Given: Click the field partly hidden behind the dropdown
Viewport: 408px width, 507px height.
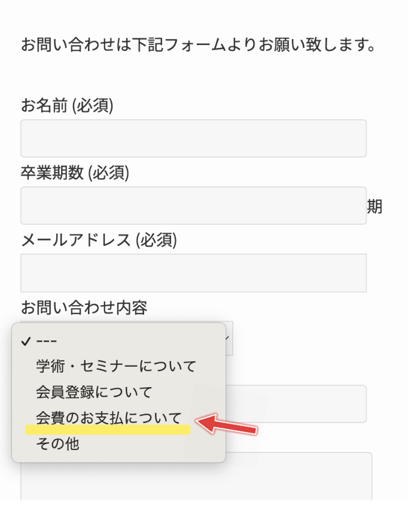Looking at the screenshot, I should 296,404.
